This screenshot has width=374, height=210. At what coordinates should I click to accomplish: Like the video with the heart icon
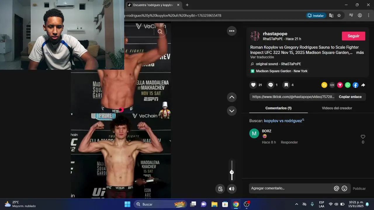pyautogui.click(x=253, y=85)
